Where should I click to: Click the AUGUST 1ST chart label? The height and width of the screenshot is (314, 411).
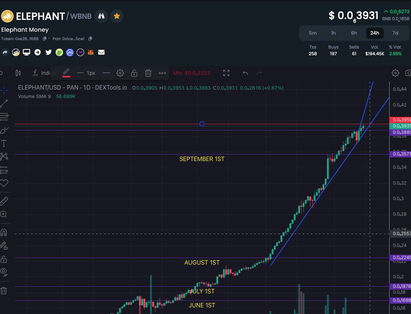(202, 262)
